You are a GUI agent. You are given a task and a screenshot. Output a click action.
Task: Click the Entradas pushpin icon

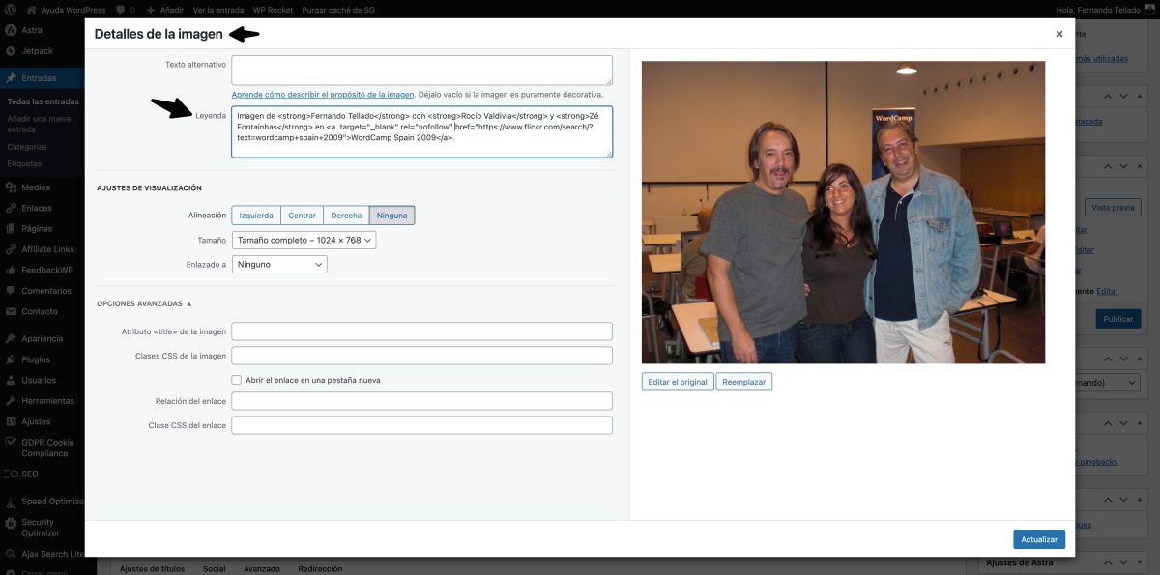[x=11, y=78]
